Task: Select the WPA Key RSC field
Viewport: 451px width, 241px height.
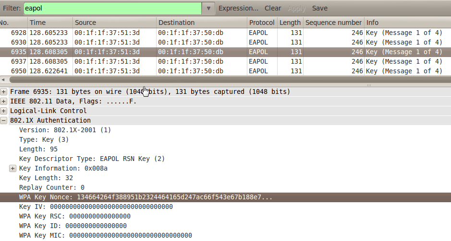Action: [75, 217]
